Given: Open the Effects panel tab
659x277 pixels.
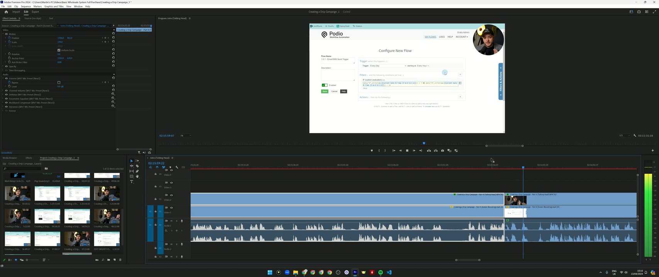Looking at the screenshot, I should click(x=29, y=158).
